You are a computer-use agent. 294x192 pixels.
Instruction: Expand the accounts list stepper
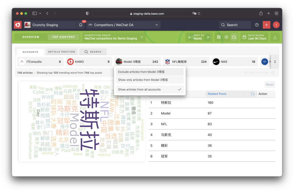coord(275,62)
